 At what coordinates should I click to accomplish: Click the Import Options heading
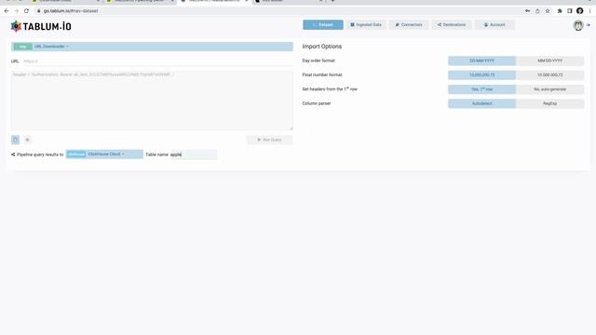pyautogui.click(x=322, y=47)
